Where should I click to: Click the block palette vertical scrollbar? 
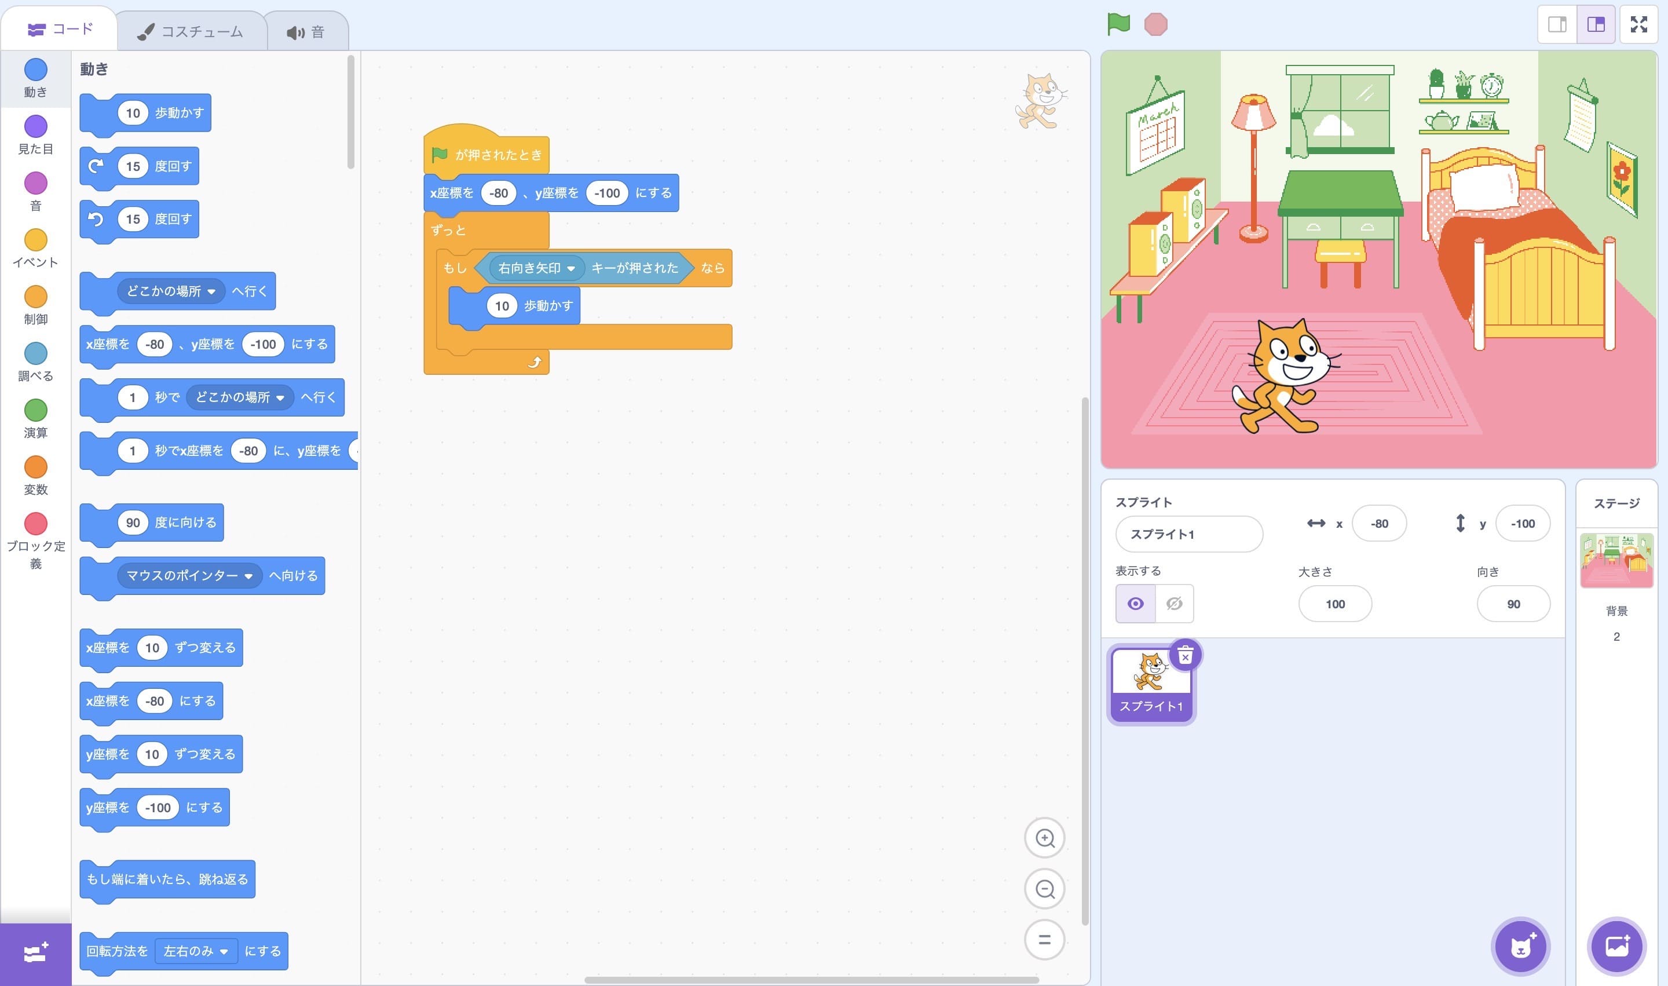point(351,112)
